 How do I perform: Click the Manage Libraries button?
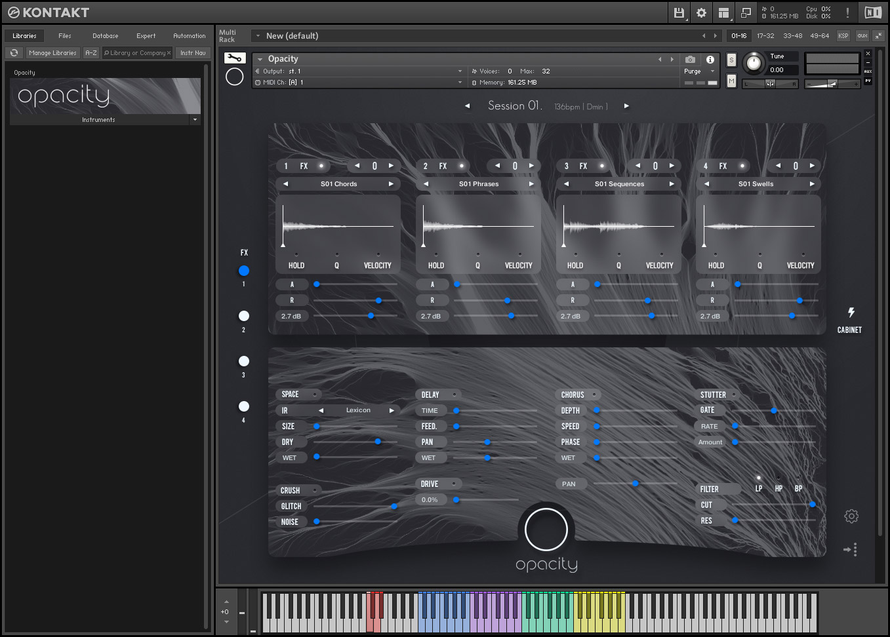[x=52, y=53]
